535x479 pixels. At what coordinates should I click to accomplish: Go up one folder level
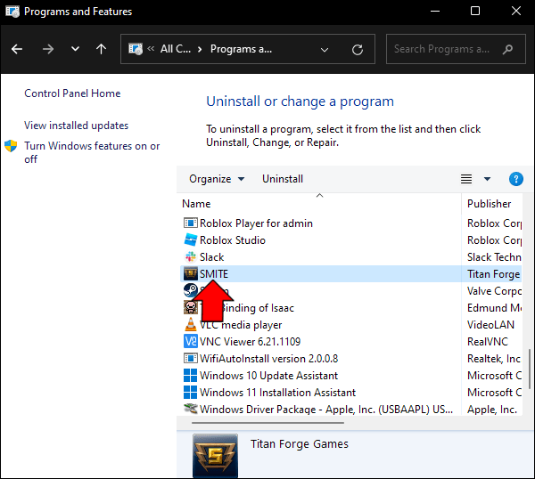point(101,49)
